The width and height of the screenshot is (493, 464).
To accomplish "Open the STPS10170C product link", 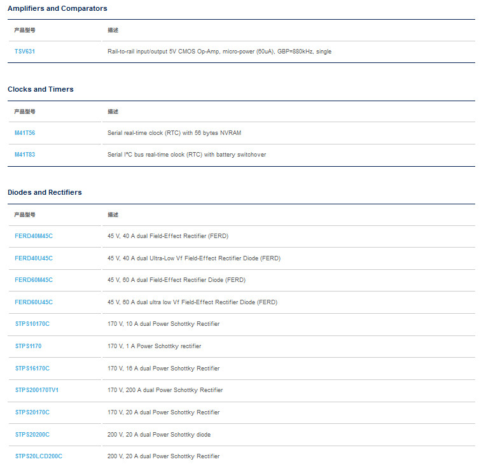I will click(32, 324).
